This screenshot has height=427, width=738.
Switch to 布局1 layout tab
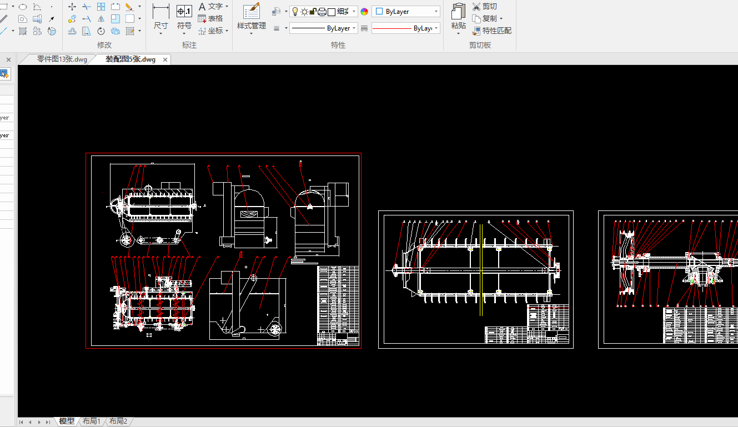tap(92, 421)
